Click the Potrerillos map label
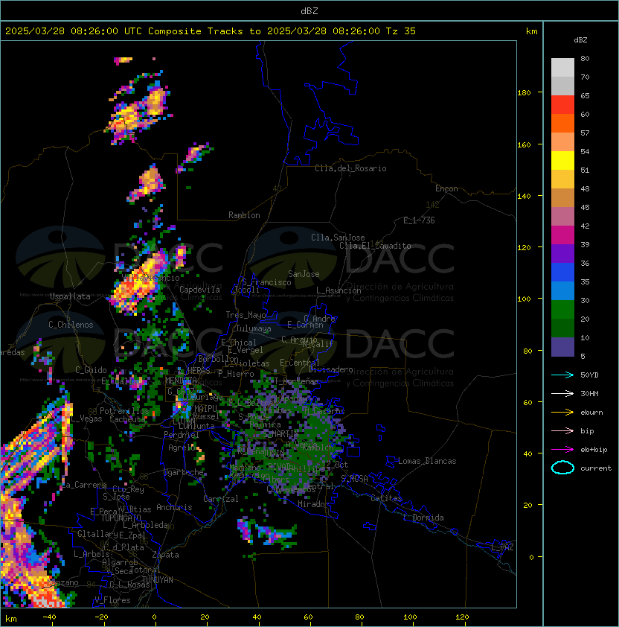 click(x=124, y=411)
